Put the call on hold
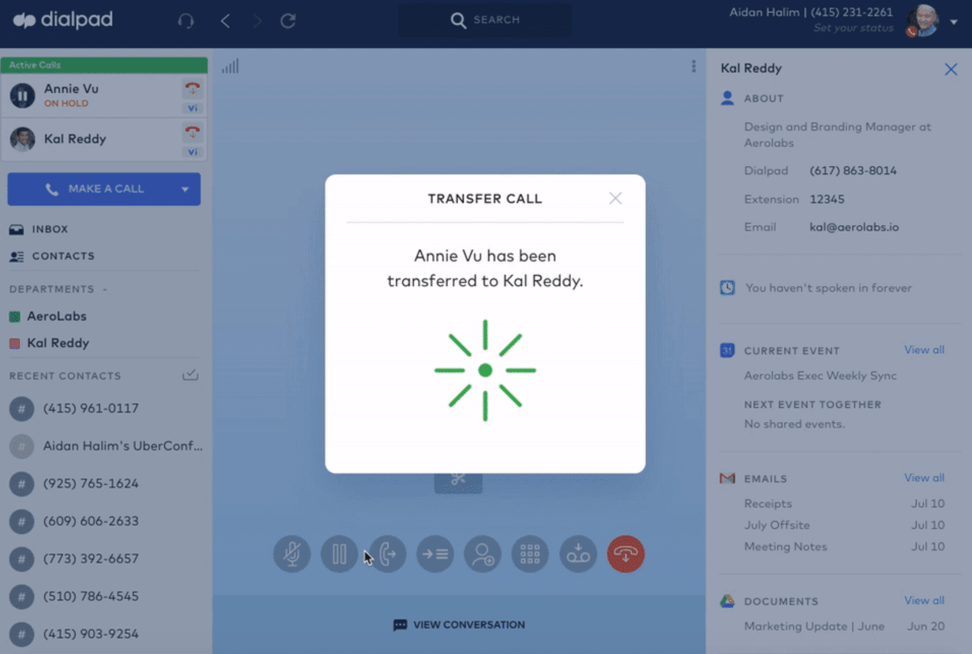The height and width of the screenshot is (654, 972). tap(339, 554)
